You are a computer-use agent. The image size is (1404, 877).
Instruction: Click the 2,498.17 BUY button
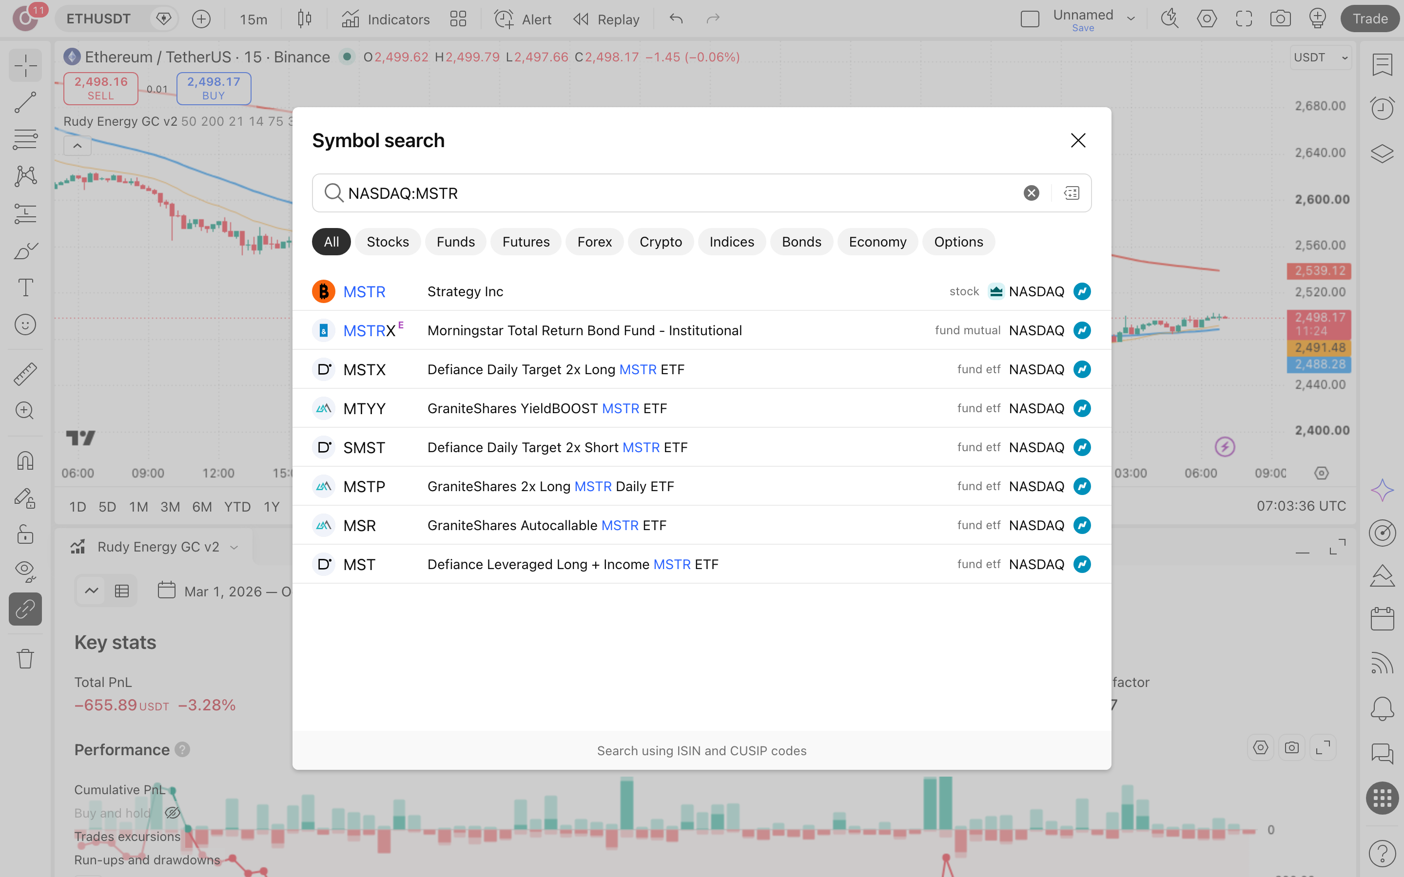[x=214, y=88]
